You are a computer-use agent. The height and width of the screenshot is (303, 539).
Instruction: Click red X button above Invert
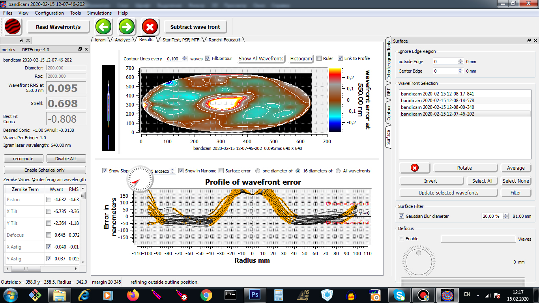tap(414, 168)
